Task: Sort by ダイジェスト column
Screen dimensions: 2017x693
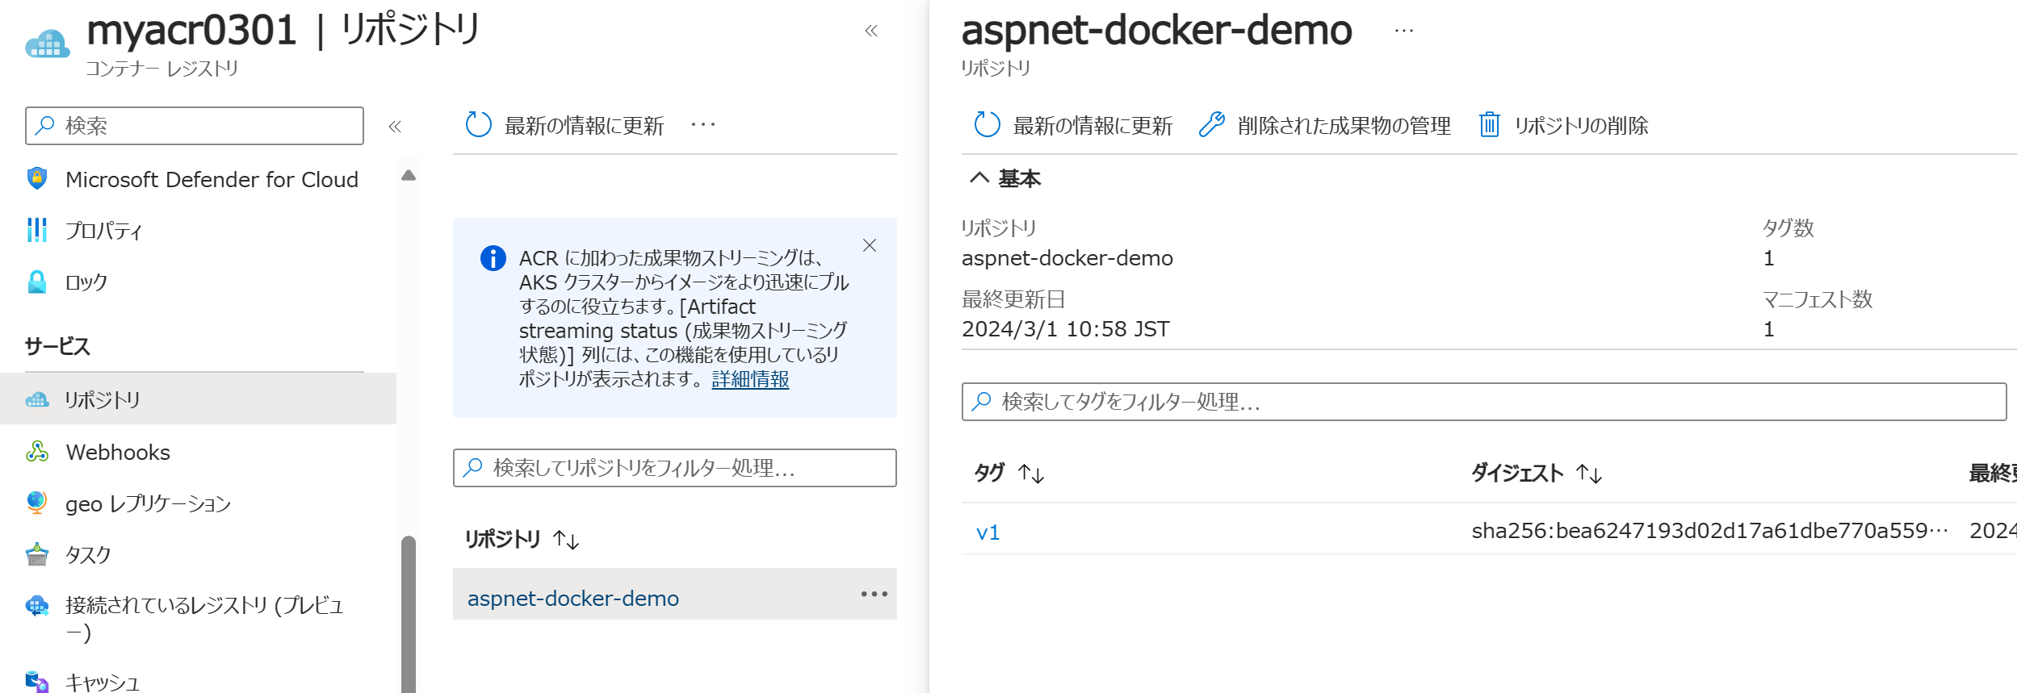Action: click(x=1537, y=473)
